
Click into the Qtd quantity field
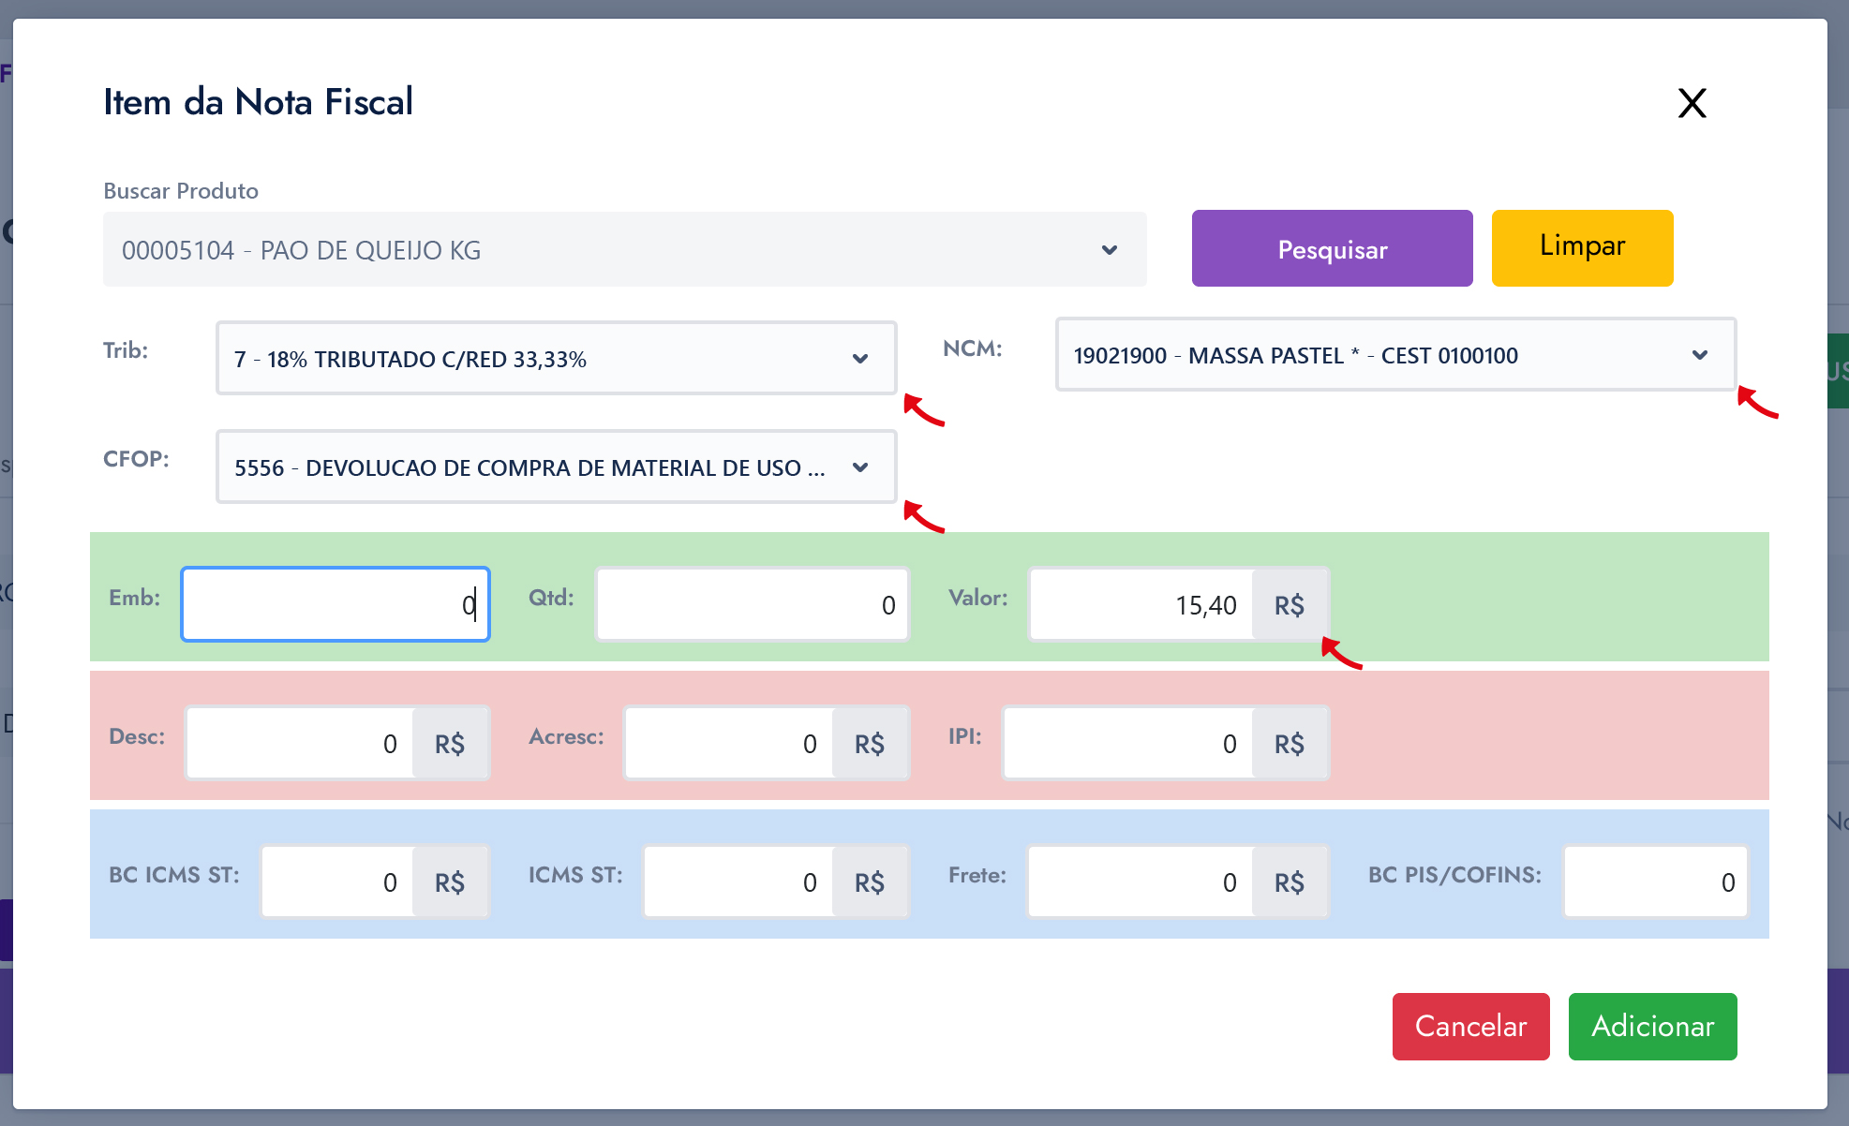point(752,605)
